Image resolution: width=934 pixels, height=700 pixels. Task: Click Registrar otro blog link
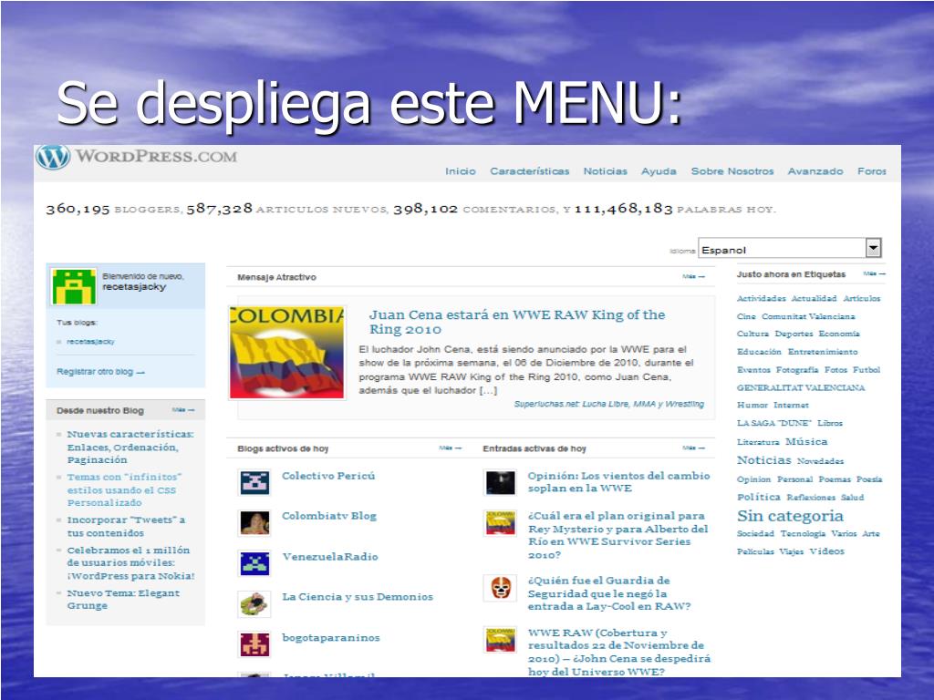[x=100, y=372]
